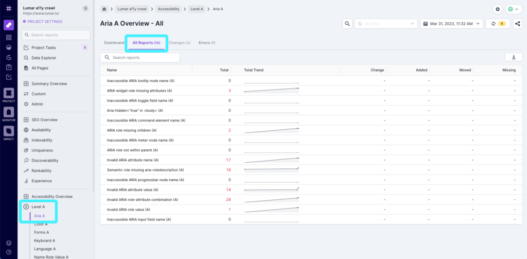This screenshot has height=259, width=527.
Task: Open the Errors tab
Action: pos(207,43)
